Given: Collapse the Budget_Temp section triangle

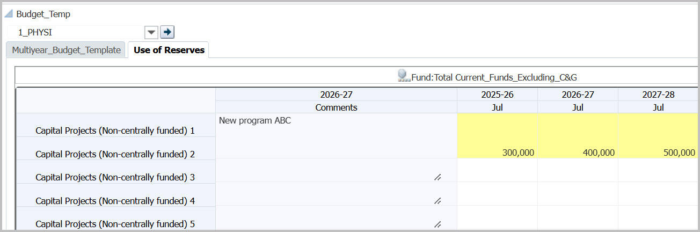Looking at the screenshot, I should click(8, 14).
